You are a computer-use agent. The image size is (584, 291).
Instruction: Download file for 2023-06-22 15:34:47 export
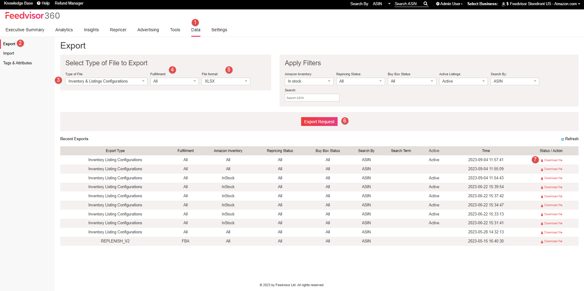click(x=551, y=205)
